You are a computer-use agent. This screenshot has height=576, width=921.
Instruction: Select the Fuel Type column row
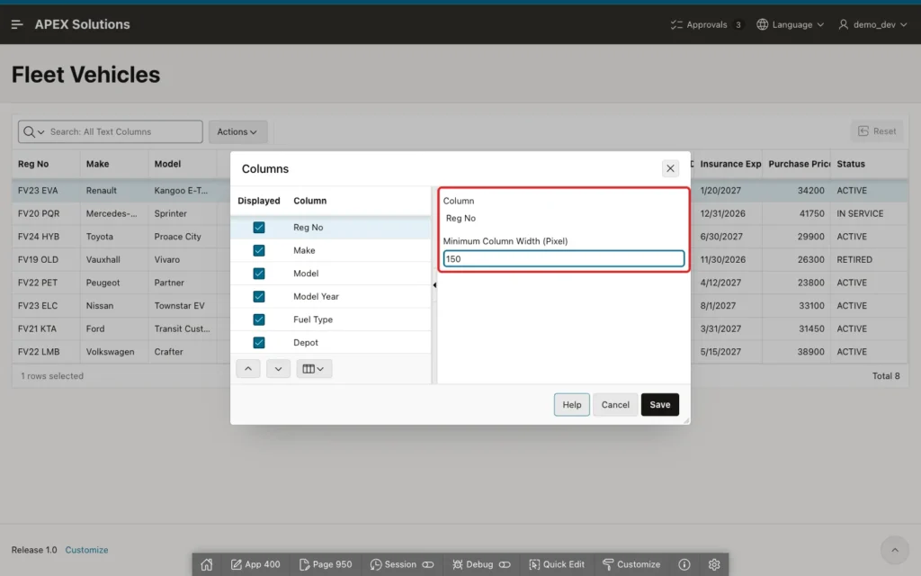(331, 319)
